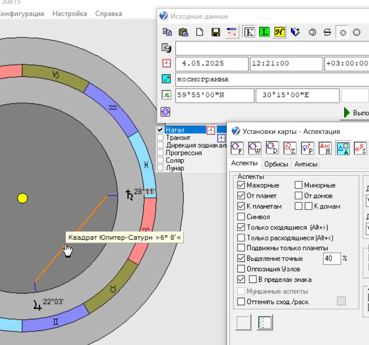Open the W chart settings icon
The width and height of the screenshot is (369, 345).
click(x=254, y=148)
